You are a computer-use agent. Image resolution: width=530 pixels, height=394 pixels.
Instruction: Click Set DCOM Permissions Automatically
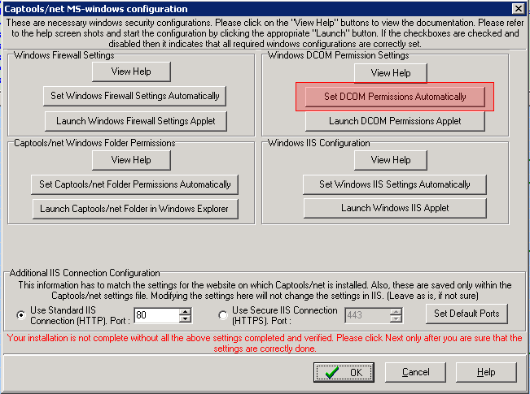(395, 97)
